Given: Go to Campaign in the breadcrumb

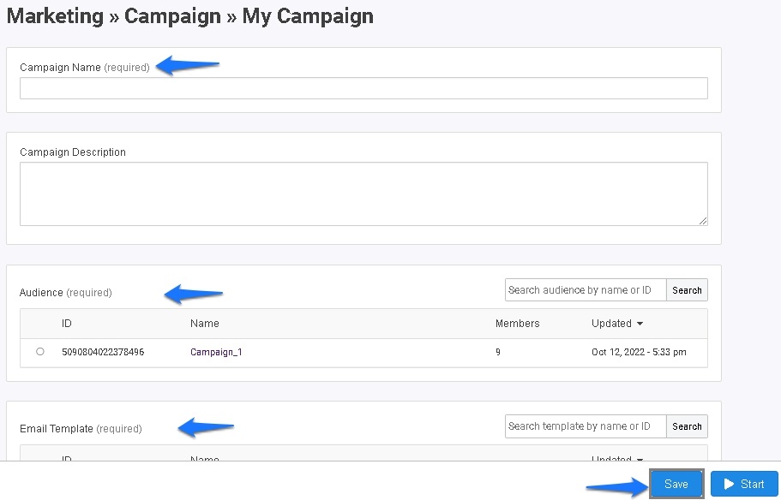Looking at the screenshot, I should tap(172, 16).
